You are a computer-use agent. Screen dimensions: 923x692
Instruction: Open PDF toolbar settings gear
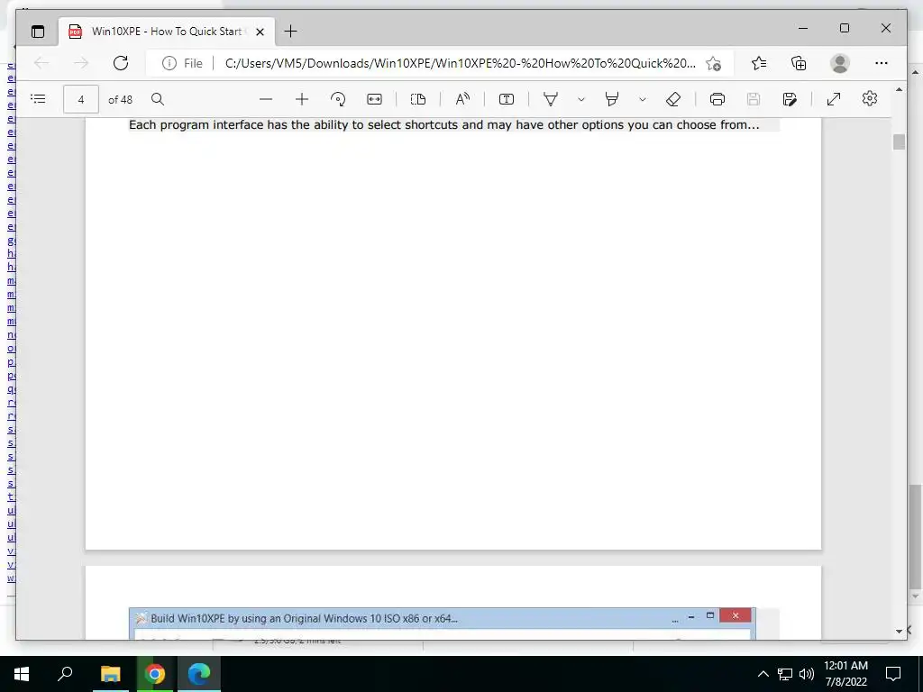click(x=870, y=99)
